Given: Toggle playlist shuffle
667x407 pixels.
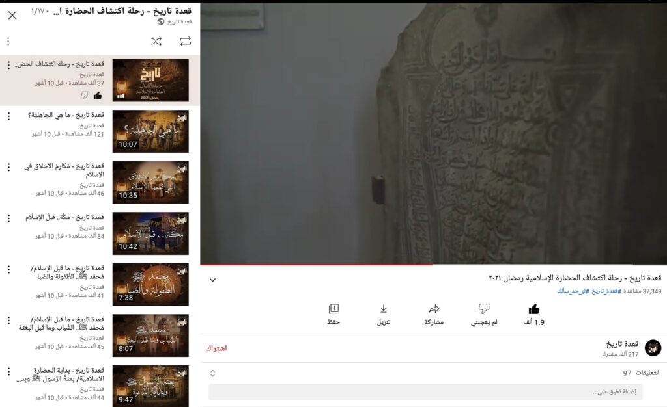Looking at the screenshot, I should click(156, 42).
